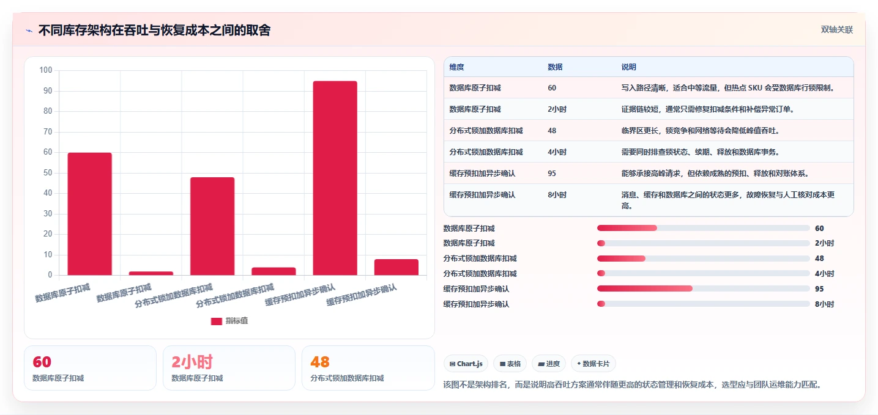Screen dimensions: 878x415
Task: Click table cell 95 in the 数据 column
Action: [552, 174]
